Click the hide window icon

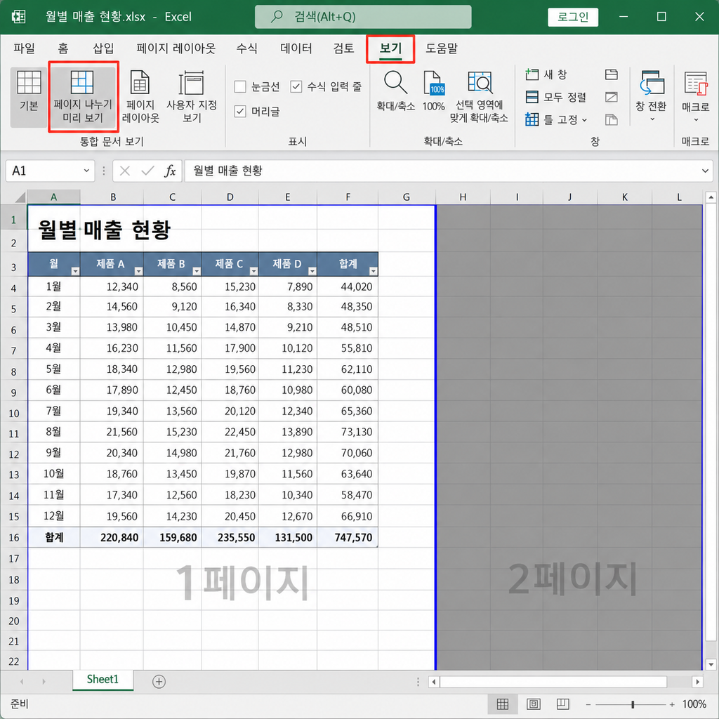[x=612, y=97]
